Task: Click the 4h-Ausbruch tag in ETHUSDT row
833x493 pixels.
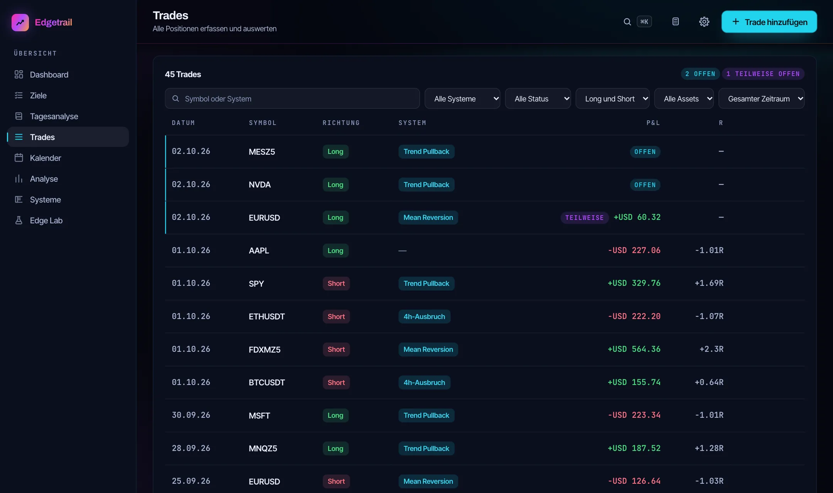Action: (x=424, y=316)
